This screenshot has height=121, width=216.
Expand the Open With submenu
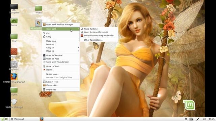pyautogui.click(x=61, y=29)
